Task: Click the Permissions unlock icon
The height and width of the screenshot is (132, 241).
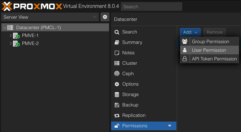Action: (x=117, y=126)
